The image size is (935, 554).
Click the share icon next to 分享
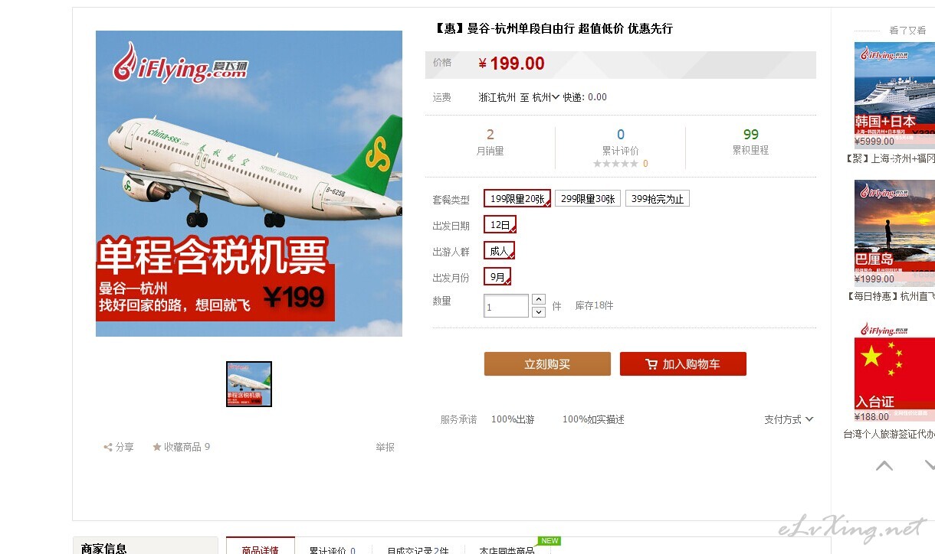coord(108,447)
